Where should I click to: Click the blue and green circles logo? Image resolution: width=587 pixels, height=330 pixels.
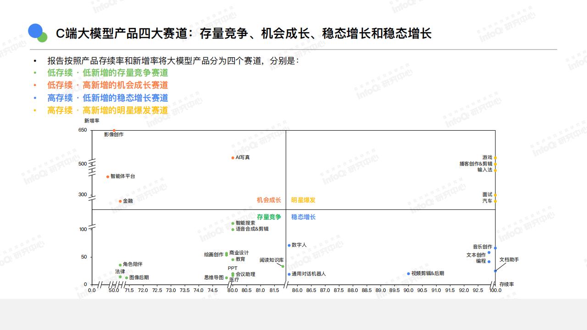[x=38, y=33]
